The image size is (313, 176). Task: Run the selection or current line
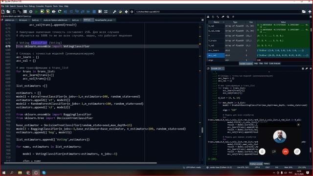[x=54, y=12]
